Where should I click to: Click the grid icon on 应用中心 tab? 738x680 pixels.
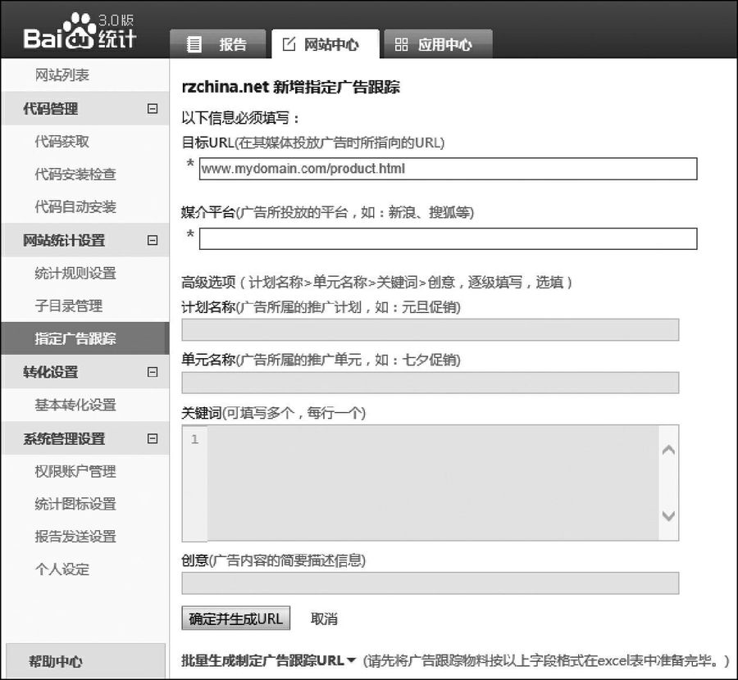click(x=401, y=45)
